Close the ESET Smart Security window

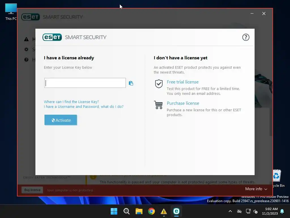[x=264, y=14]
